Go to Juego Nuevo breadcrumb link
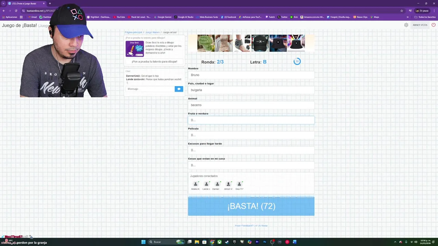Screen dimensions: 438x246 click(x=152, y=32)
